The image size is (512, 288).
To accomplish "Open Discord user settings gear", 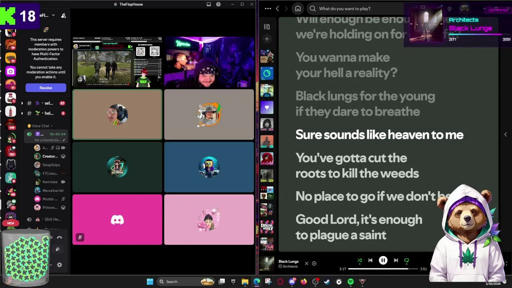I will pyautogui.click(x=60, y=265).
